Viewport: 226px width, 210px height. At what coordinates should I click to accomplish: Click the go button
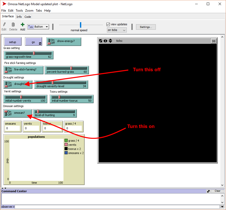(x=34, y=42)
